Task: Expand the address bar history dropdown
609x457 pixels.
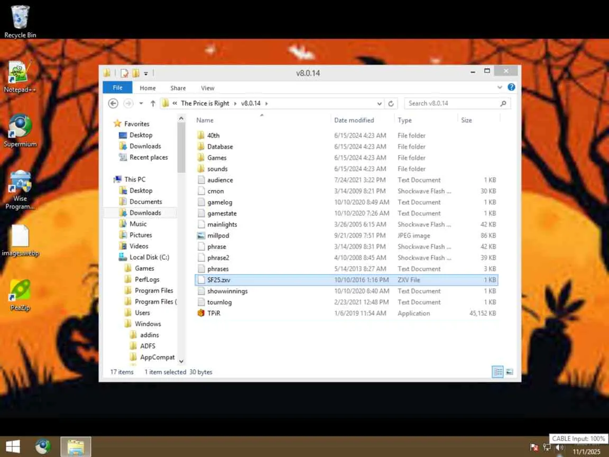Action: [380, 103]
